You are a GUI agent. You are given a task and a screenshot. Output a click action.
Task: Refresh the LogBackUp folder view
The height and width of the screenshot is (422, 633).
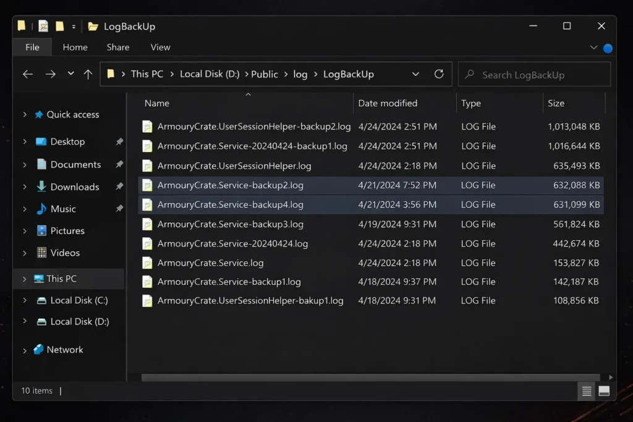coord(439,74)
